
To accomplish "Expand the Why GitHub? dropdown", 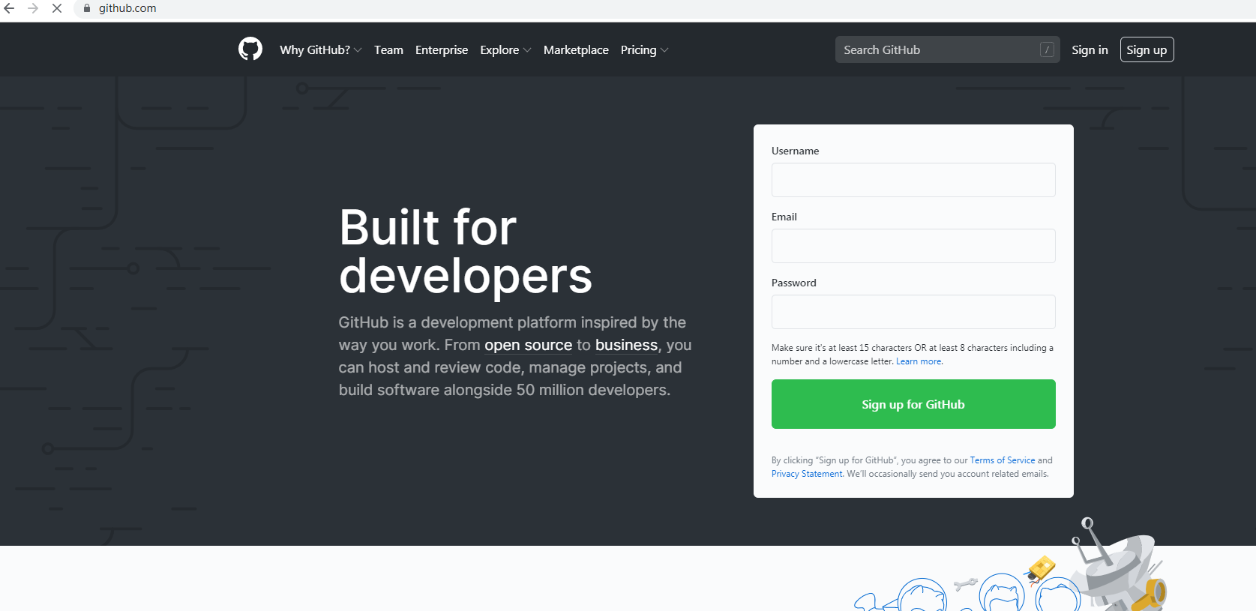I will 320,49.
